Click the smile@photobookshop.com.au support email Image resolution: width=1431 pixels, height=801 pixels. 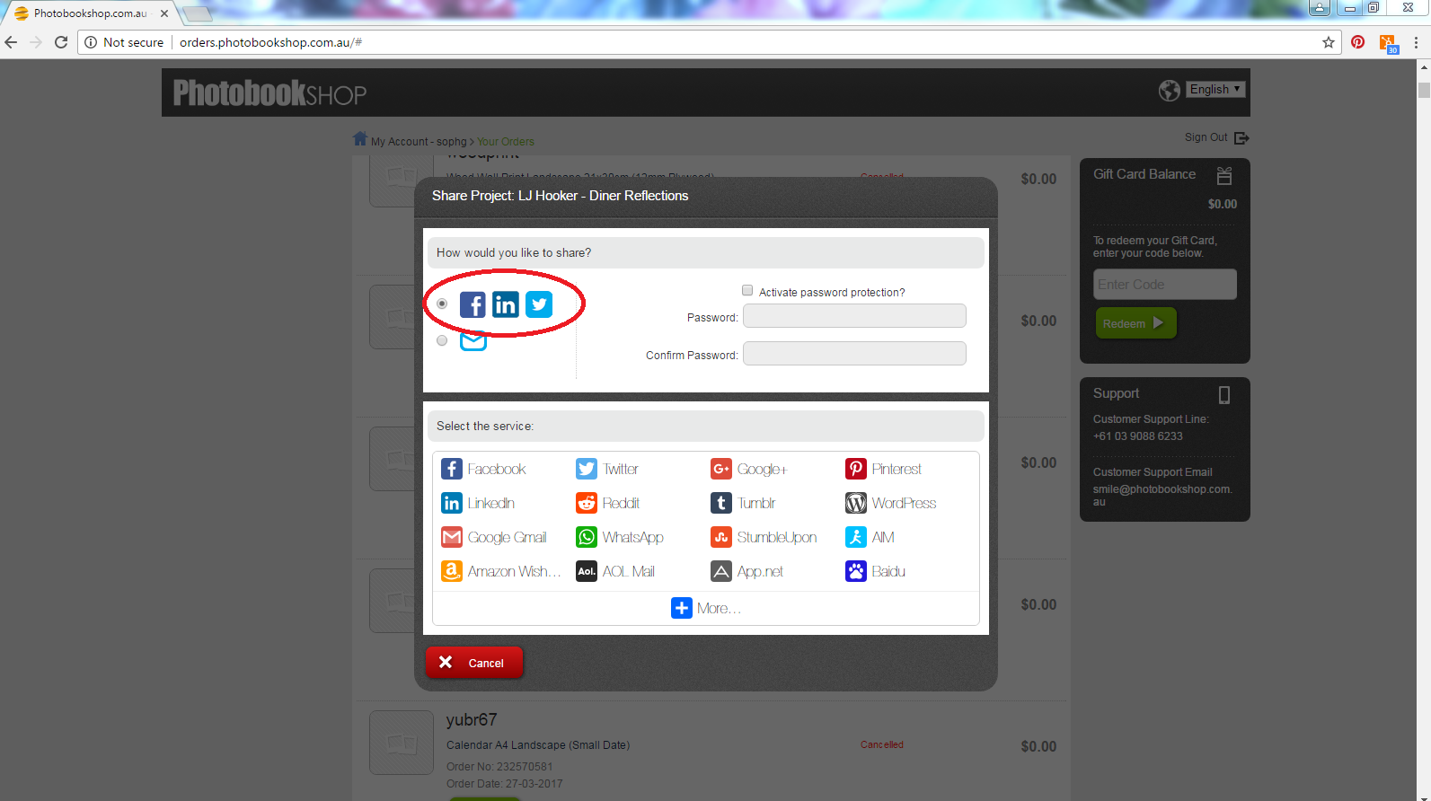1162,495
